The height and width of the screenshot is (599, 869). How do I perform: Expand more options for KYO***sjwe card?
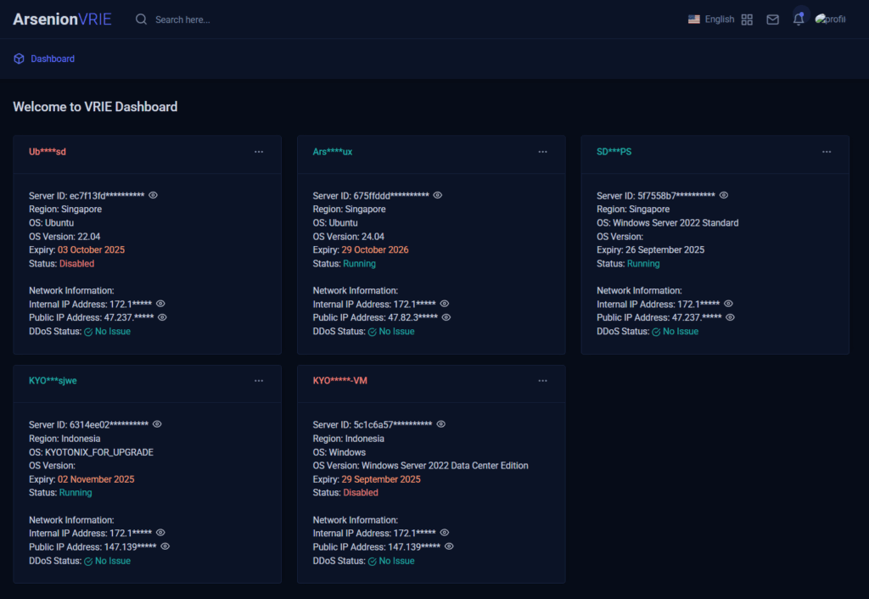point(259,381)
